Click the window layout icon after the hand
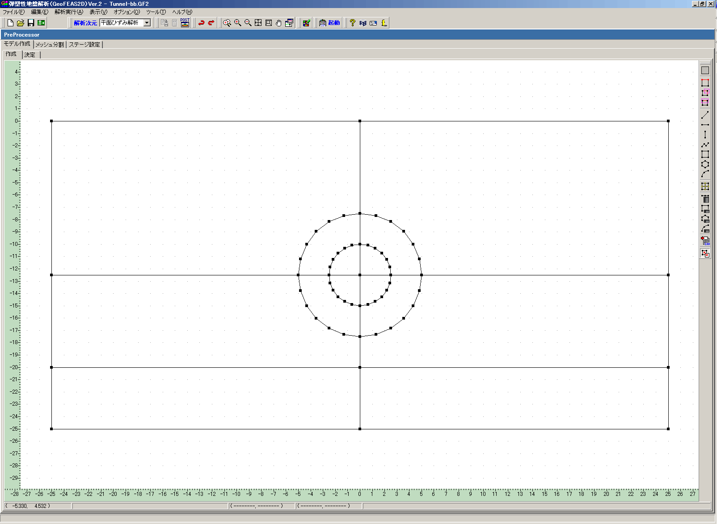This screenshot has height=524, width=717. (x=289, y=23)
